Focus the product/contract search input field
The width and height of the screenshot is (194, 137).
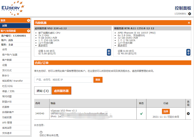point(63,80)
